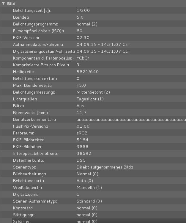Viewport: 186px width, 223px height.
Task: Click the Belichtungsmessung value Mittenbetont
Action: (x=93, y=92)
